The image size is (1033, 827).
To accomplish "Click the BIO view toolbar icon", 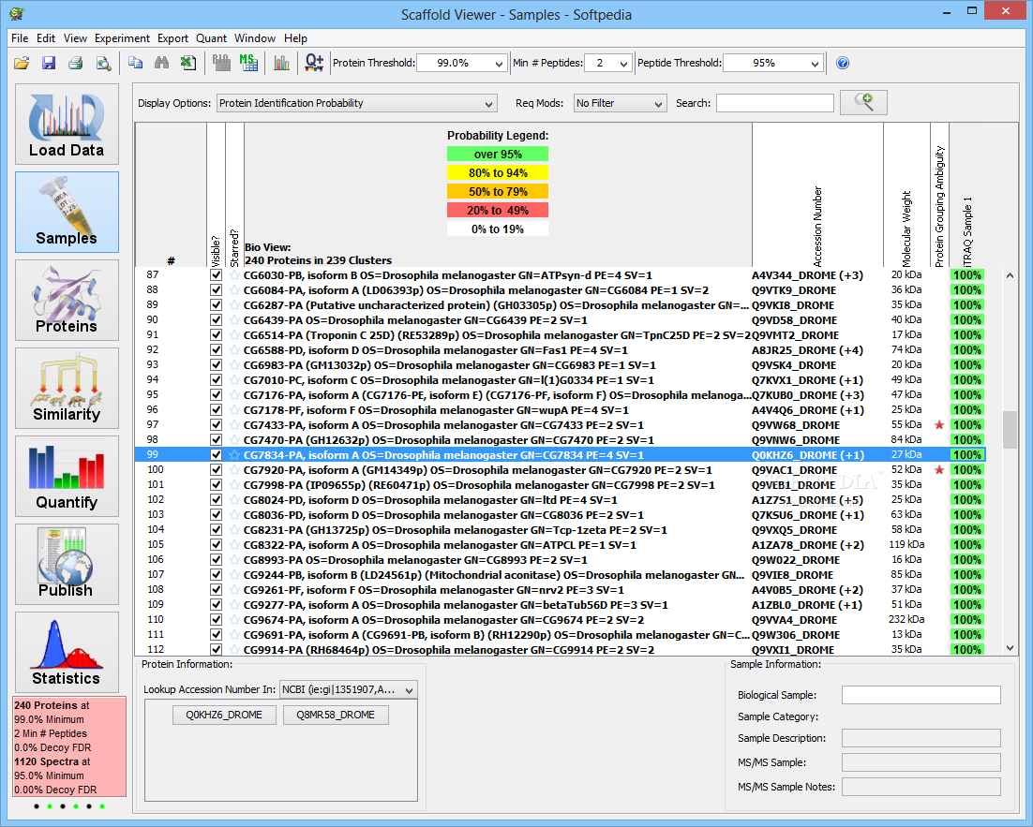I will [x=221, y=63].
